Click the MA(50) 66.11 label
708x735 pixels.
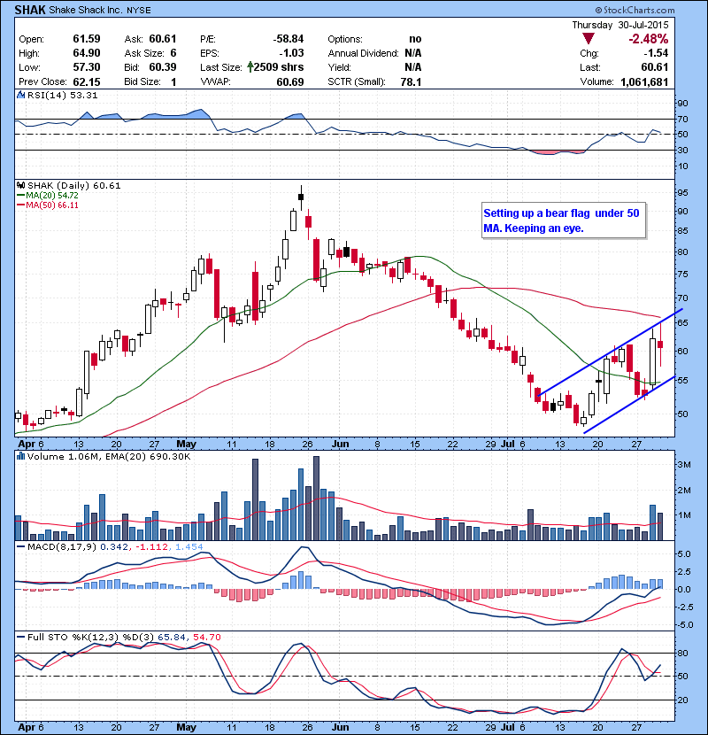click(x=52, y=205)
